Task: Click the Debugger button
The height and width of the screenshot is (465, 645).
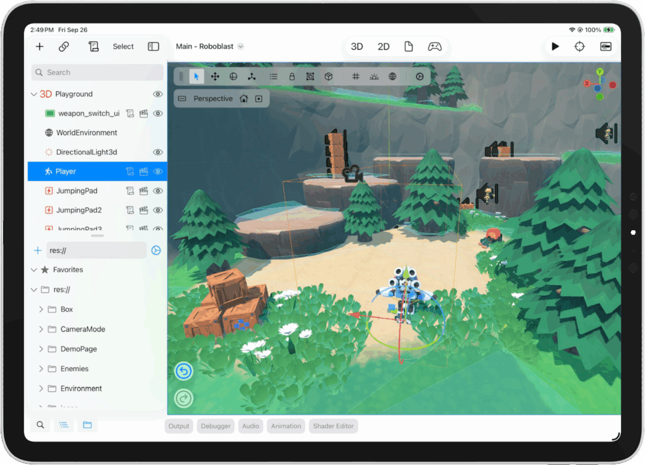Action: click(x=215, y=426)
